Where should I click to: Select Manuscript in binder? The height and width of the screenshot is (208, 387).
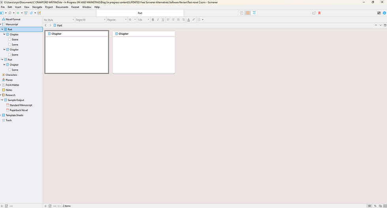point(12,24)
